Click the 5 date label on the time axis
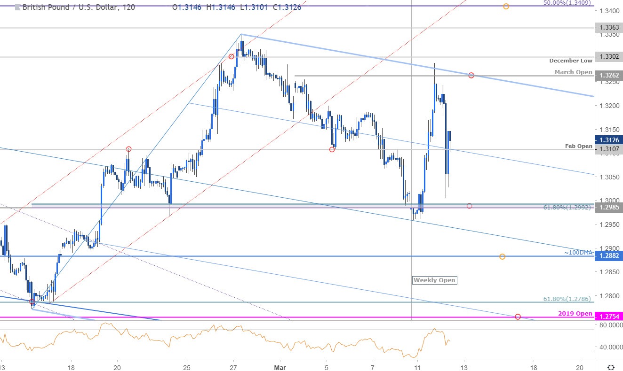 pos(326,367)
